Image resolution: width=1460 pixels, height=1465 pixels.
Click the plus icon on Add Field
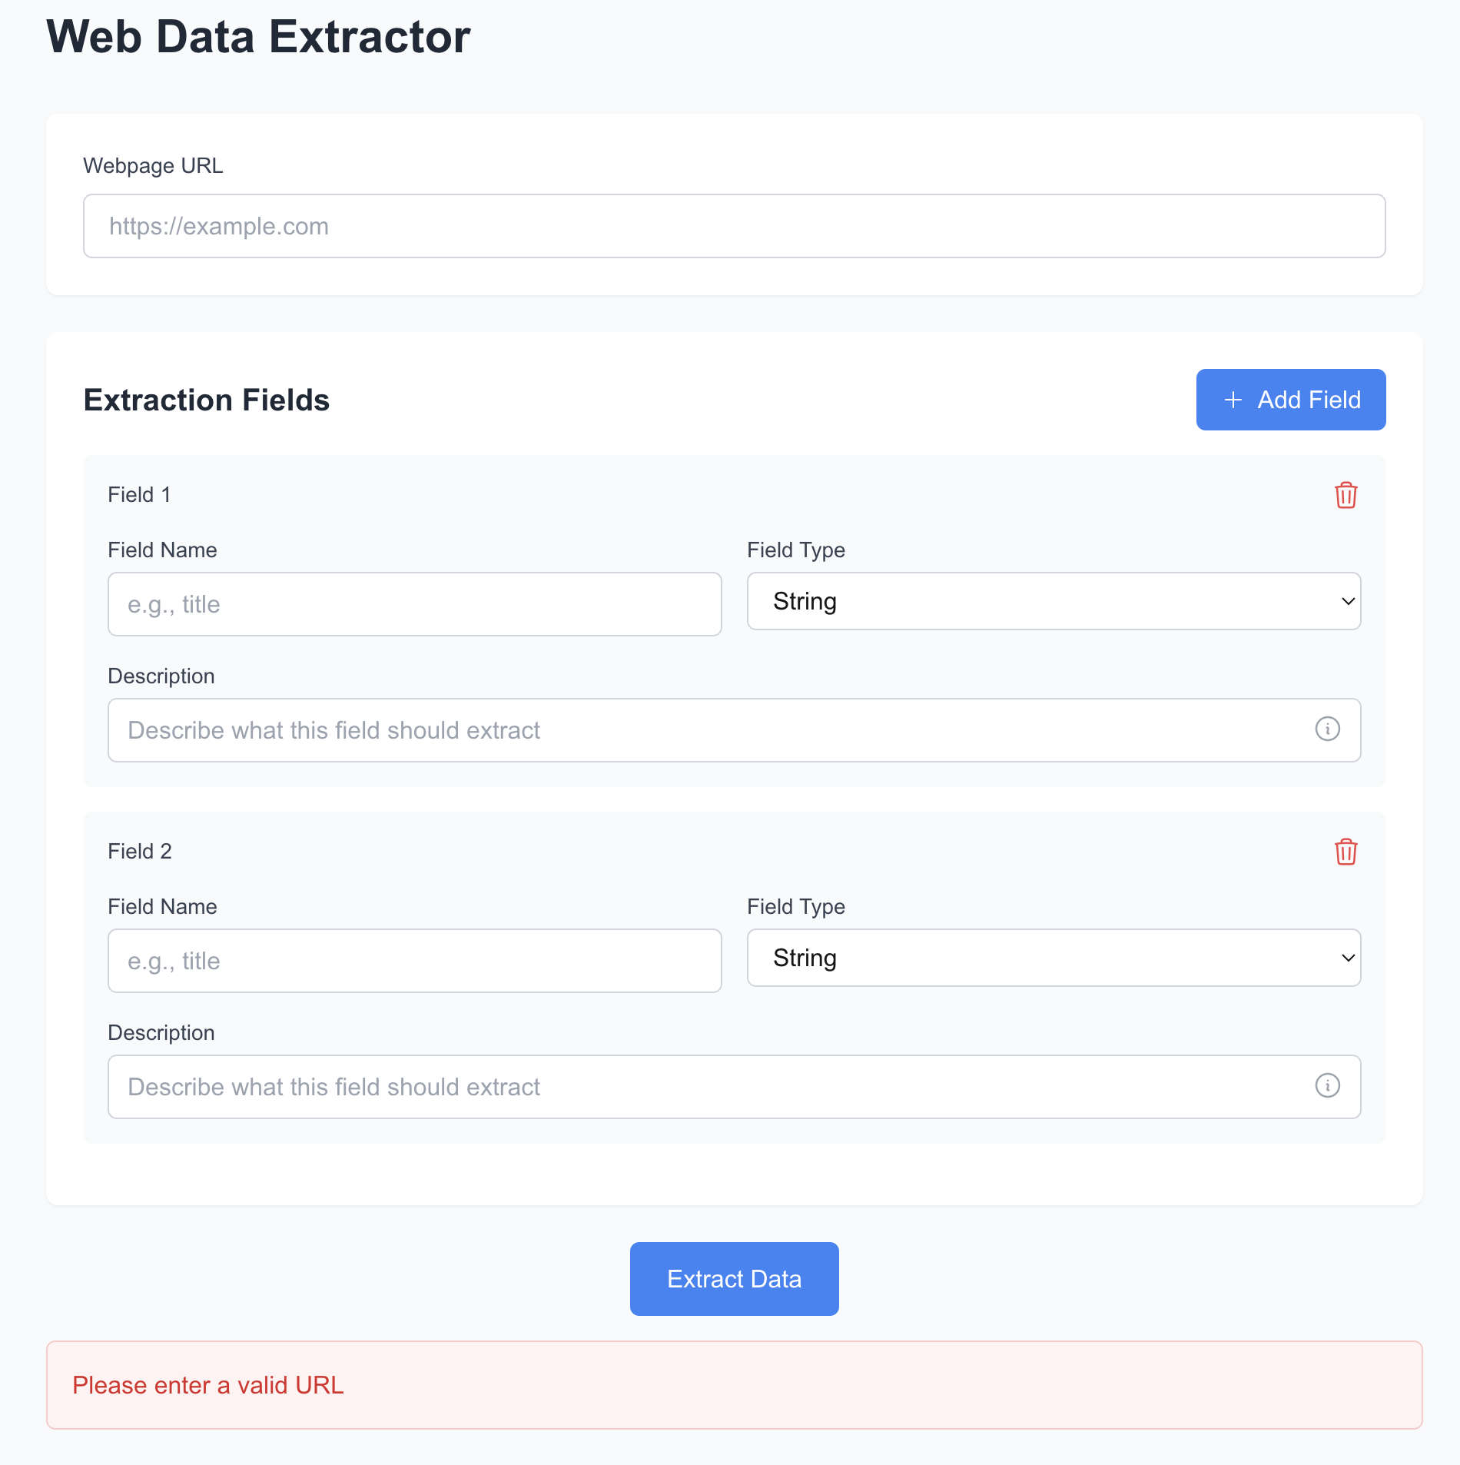(1233, 400)
